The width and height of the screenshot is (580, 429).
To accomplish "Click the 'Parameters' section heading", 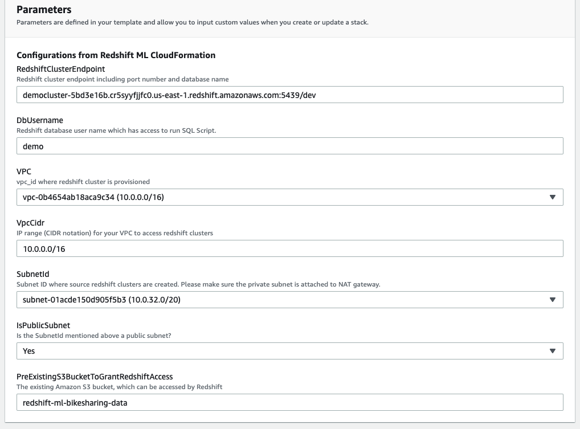I will 44,9.
